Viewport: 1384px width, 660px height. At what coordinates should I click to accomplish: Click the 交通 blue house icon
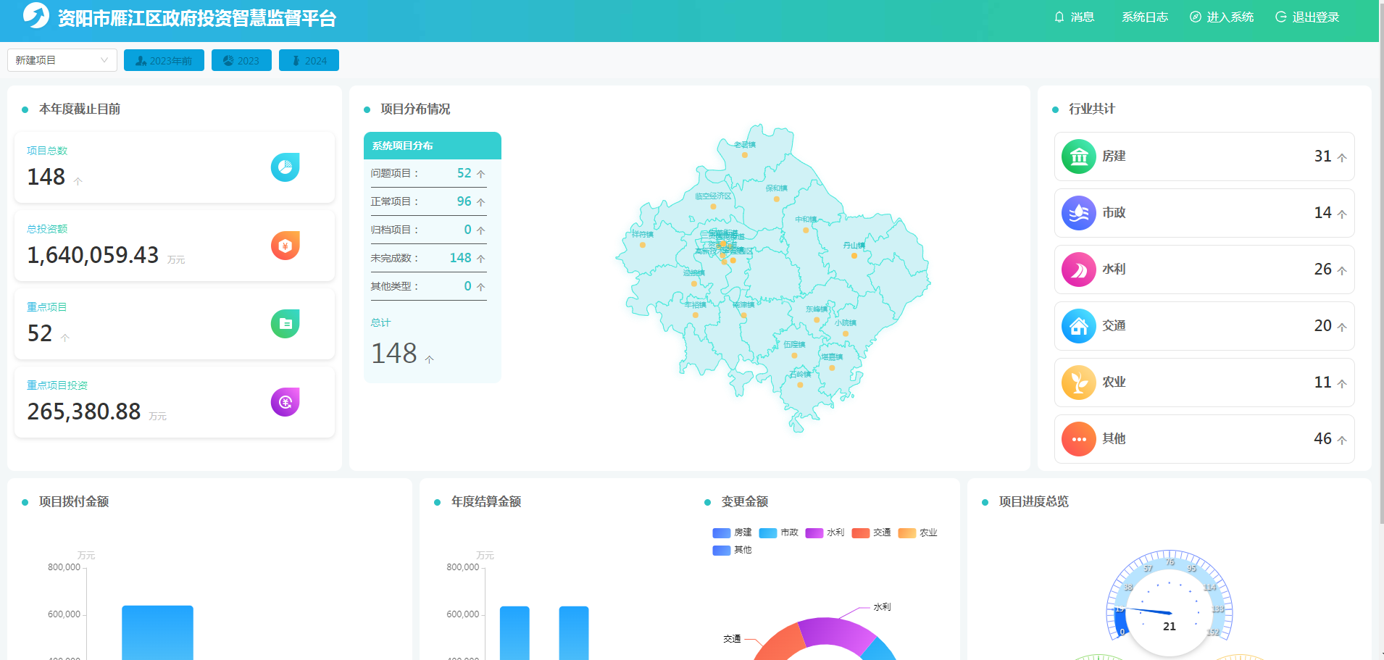pos(1079,326)
